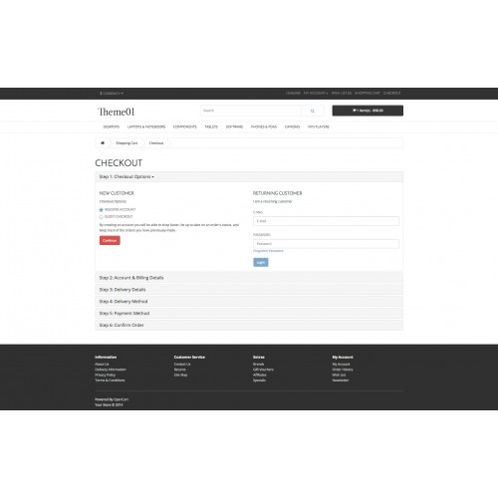Select the Guest Checkout radio option
Image resolution: width=498 pixels, height=498 pixels.
(102, 217)
